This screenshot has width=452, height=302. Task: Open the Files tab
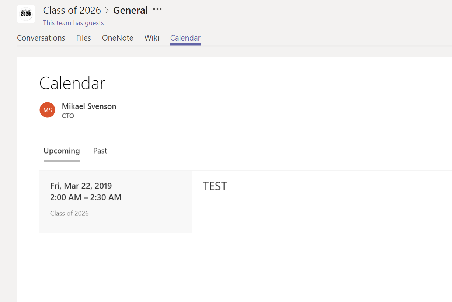pyautogui.click(x=83, y=38)
